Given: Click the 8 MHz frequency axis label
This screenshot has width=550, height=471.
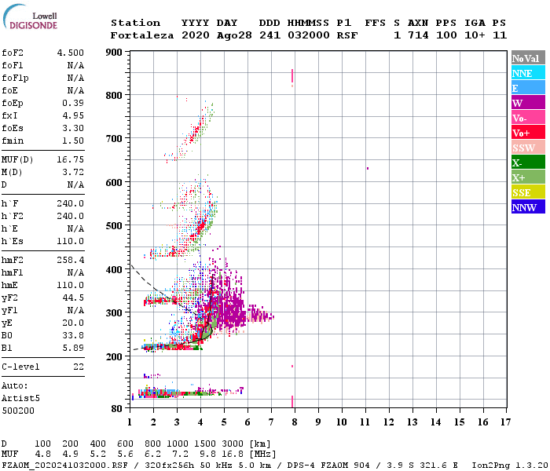Looking at the screenshot, I should [295, 422].
